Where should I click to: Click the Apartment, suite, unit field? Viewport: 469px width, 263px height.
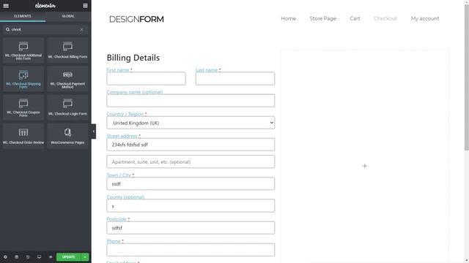tap(191, 161)
